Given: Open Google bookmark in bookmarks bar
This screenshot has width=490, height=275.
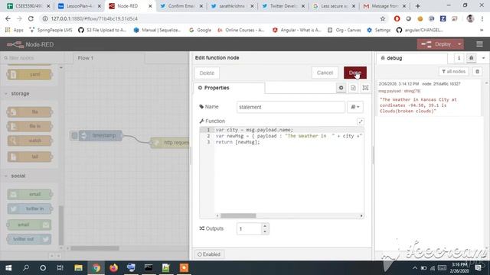Looking at the screenshot, I should pyautogui.click(x=200, y=30).
